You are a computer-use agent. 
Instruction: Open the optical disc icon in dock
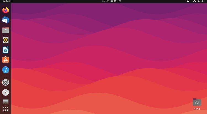(x=6, y=92)
